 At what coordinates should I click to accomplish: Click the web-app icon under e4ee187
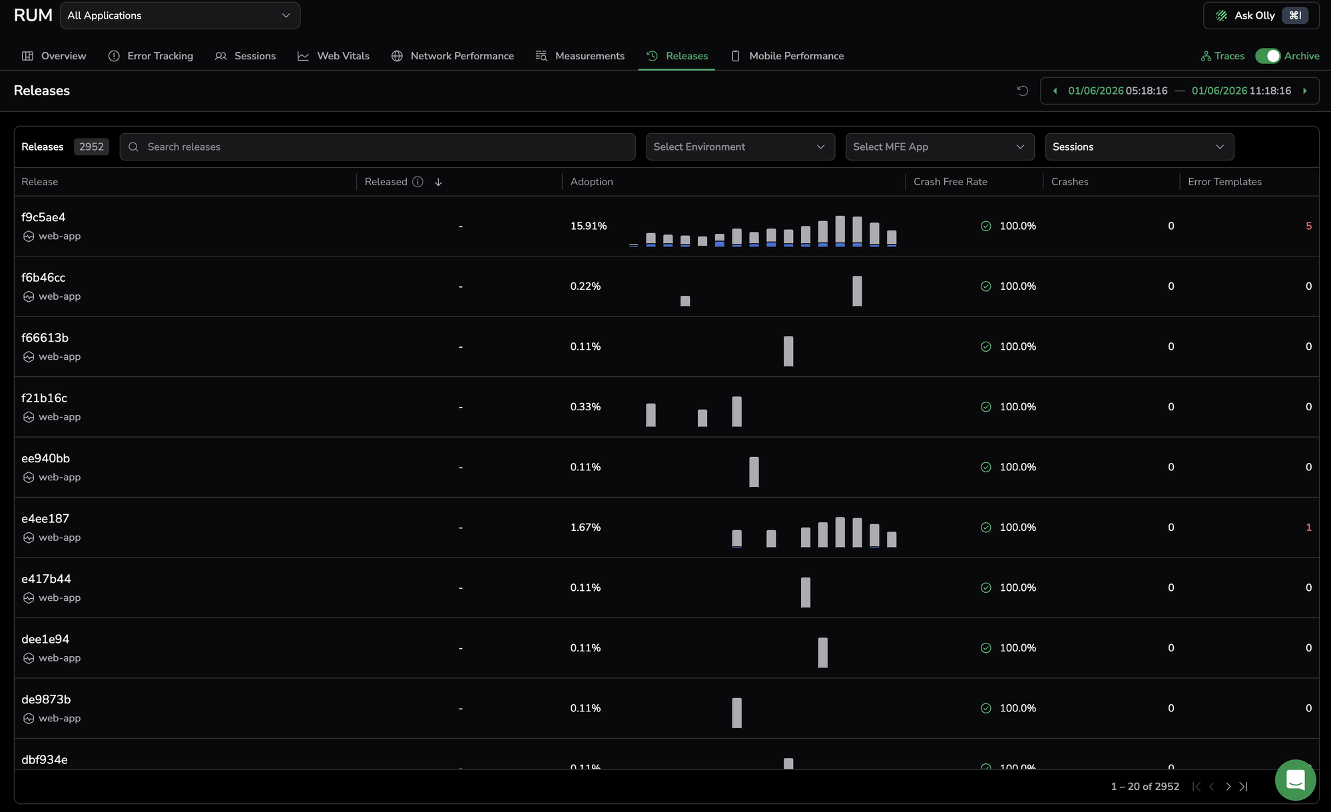(29, 538)
